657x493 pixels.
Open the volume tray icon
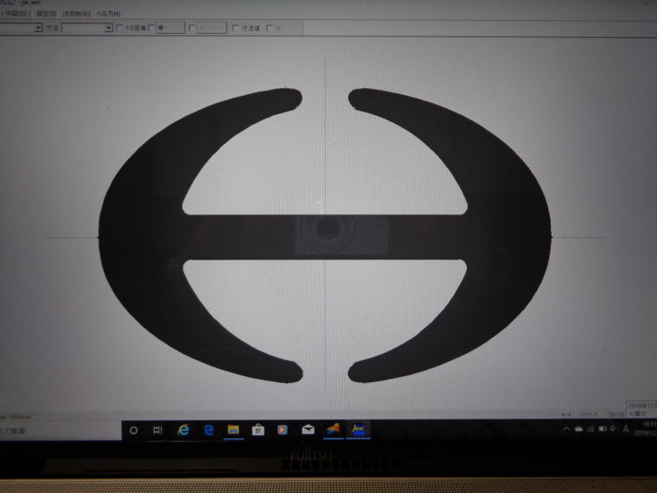613,429
